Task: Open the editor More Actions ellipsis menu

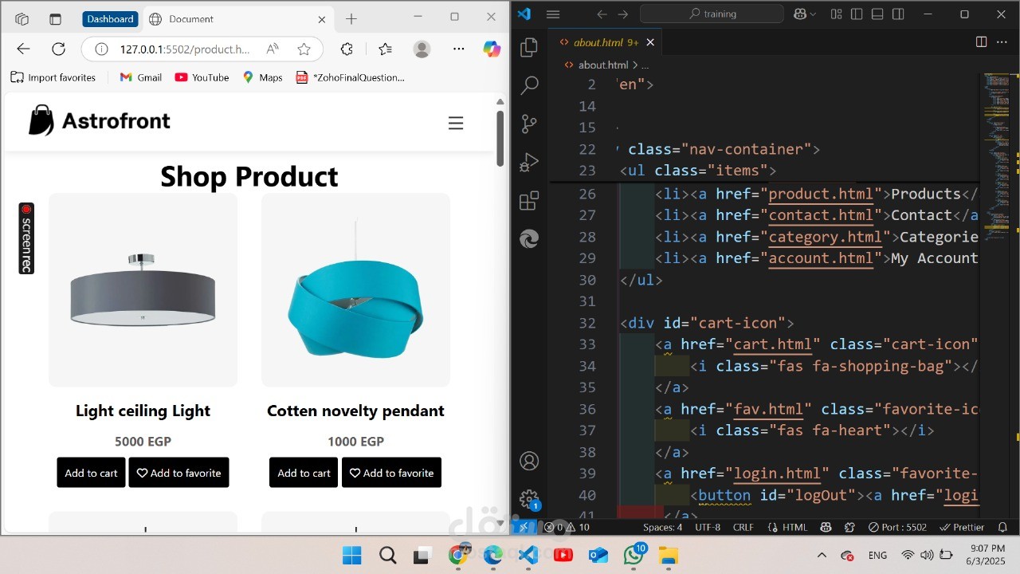Action: point(1003,42)
